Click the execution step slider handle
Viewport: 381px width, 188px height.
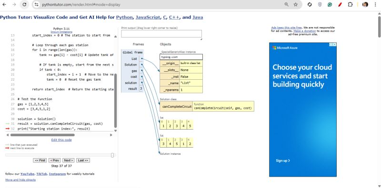(x=112, y=155)
